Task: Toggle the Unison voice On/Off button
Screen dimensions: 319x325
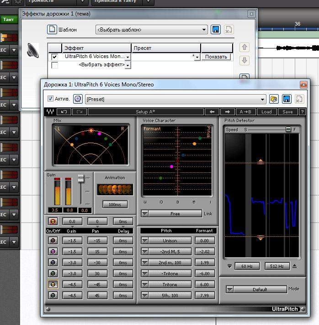Action: [x=53, y=240]
